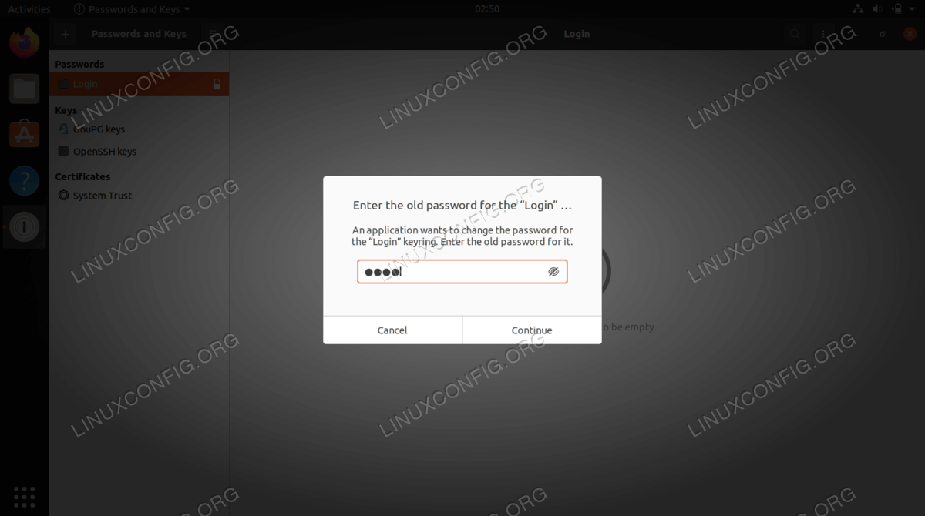The width and height of the screenshot is (925, 516).
Task: Open the search icon in header bar
Action: tap(794, 34)
